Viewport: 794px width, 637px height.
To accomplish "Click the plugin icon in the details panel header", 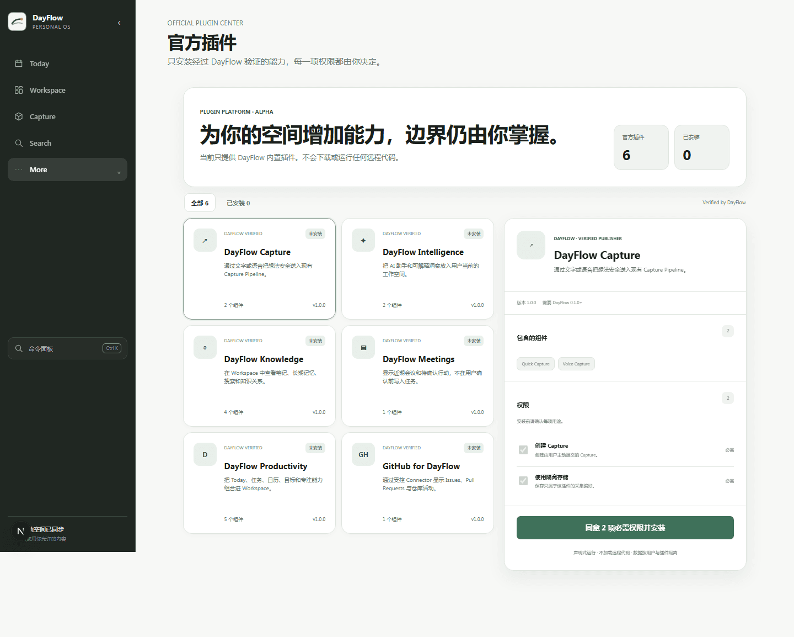I will coord(531,245).
